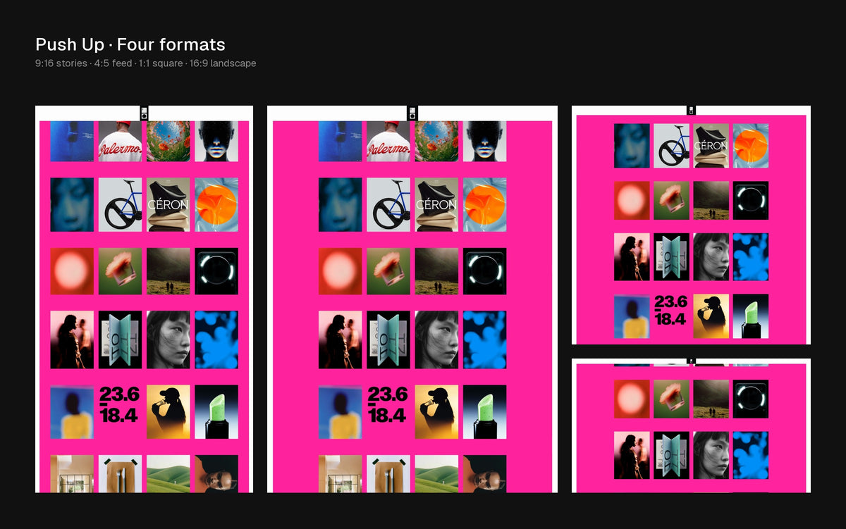Click the "Push Up · Four formats" title

pos(130,45)
